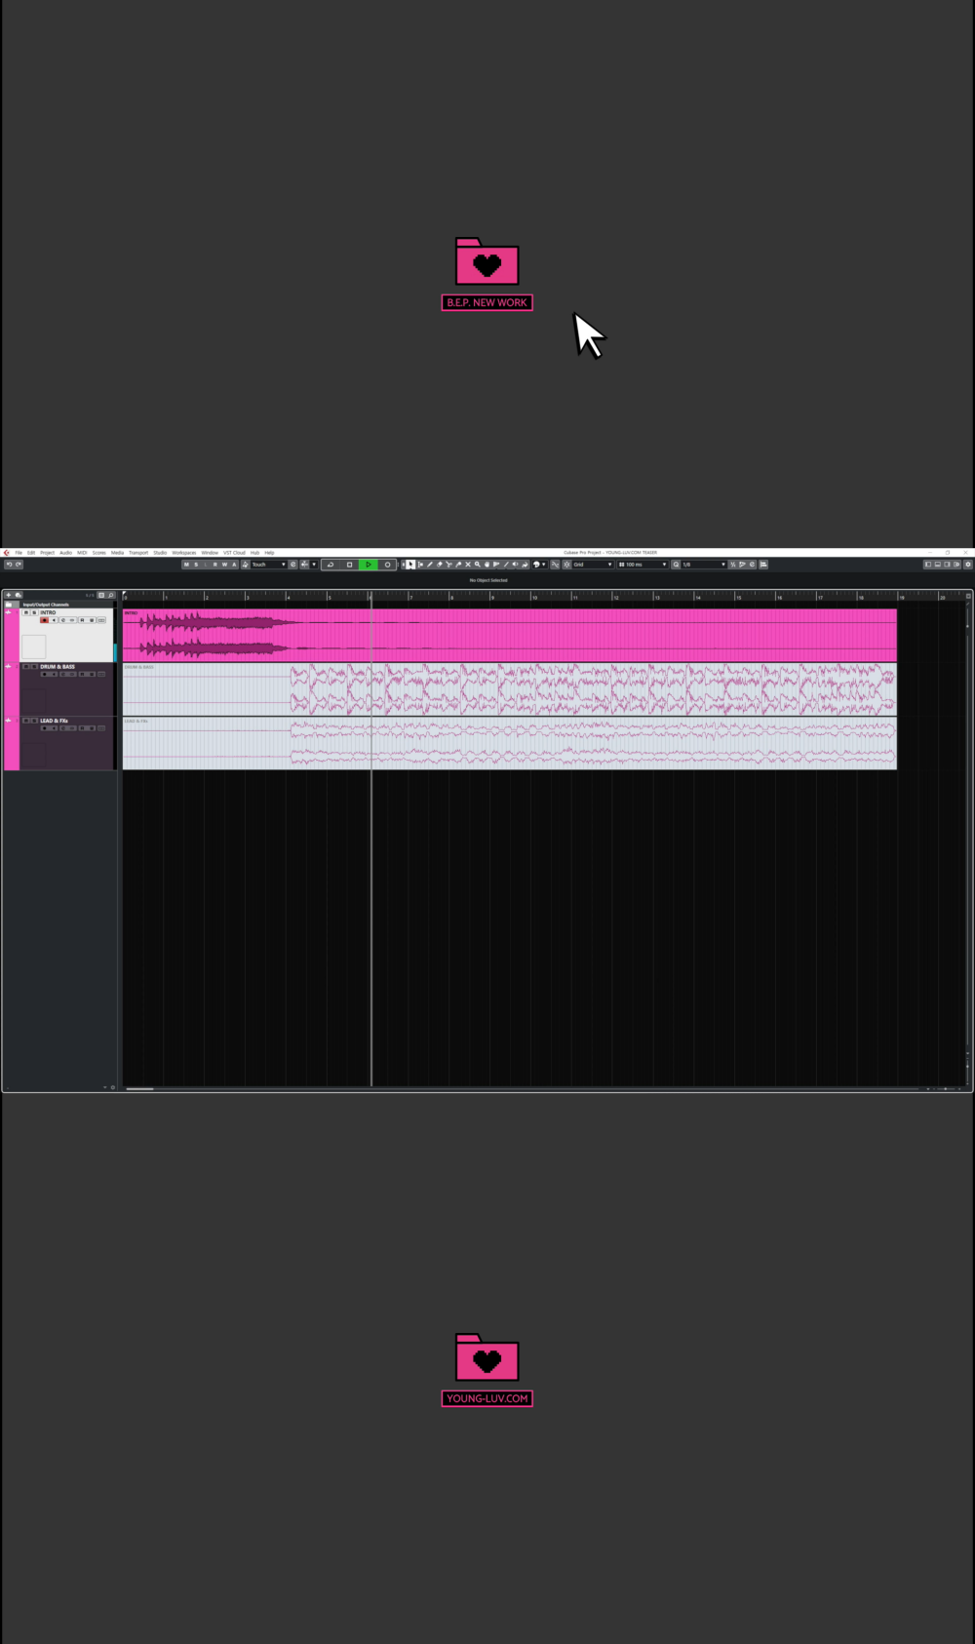Activate the transport Record button
This screenshot has height=1644, width=975.
click(387, 565)
